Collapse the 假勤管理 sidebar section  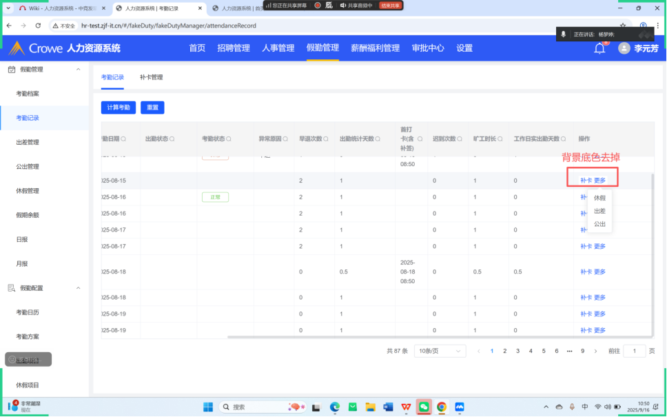(78, 70)
